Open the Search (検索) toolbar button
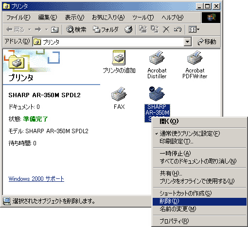The height and width of the screenshot is (227, 248). click(x=76, y=30)
